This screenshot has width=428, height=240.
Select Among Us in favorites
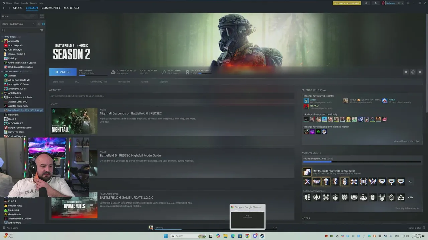[13, 41]
